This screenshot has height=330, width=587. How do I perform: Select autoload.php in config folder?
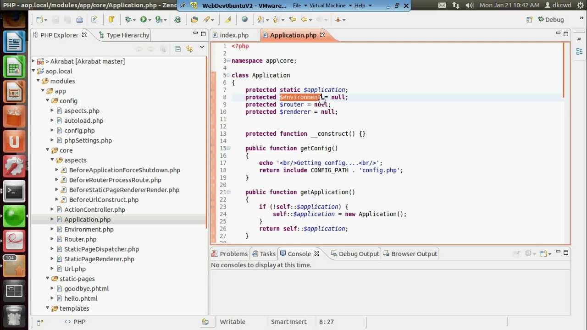(x=83, y=121)
